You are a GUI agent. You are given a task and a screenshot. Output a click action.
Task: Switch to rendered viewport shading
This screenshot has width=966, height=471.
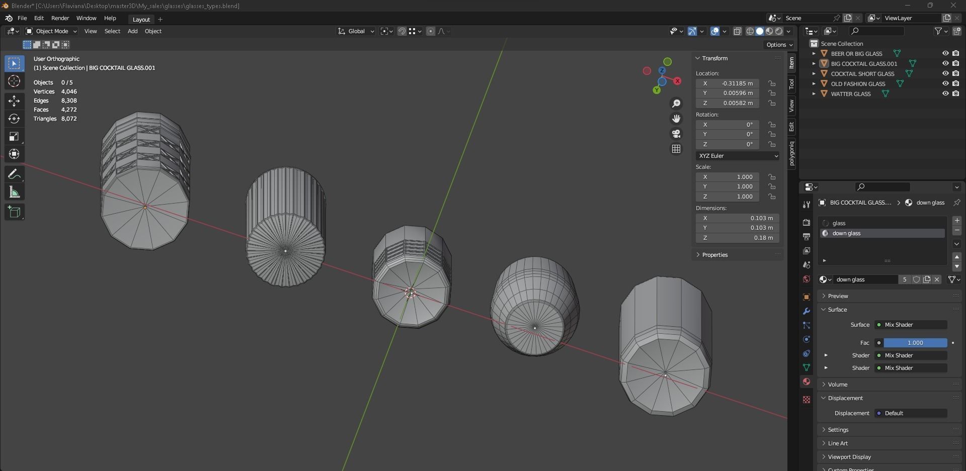pyautogui.click(x=779, y=31)
